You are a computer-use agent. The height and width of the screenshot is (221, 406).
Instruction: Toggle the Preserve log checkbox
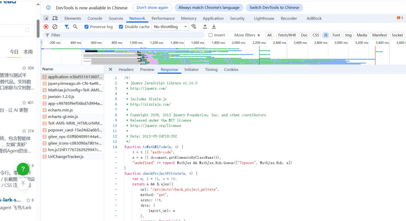click(86, 27)
